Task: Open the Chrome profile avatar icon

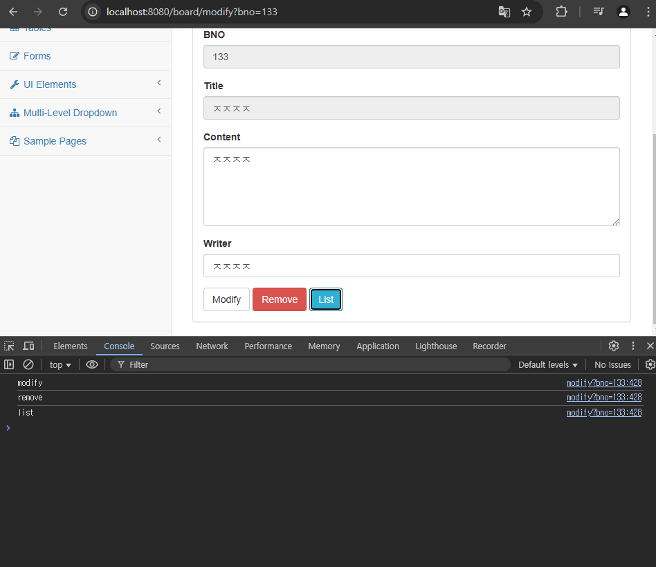Action: point(623,12)
